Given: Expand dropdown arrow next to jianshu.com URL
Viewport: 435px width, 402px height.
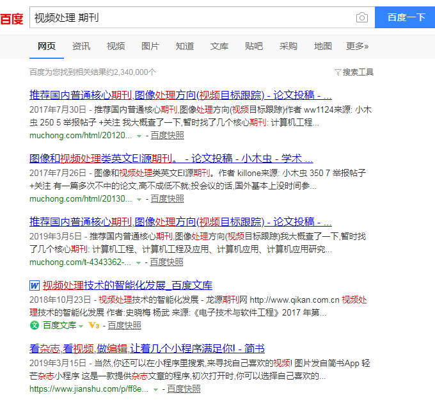Looking at the screenshot, I should (155, 389).
